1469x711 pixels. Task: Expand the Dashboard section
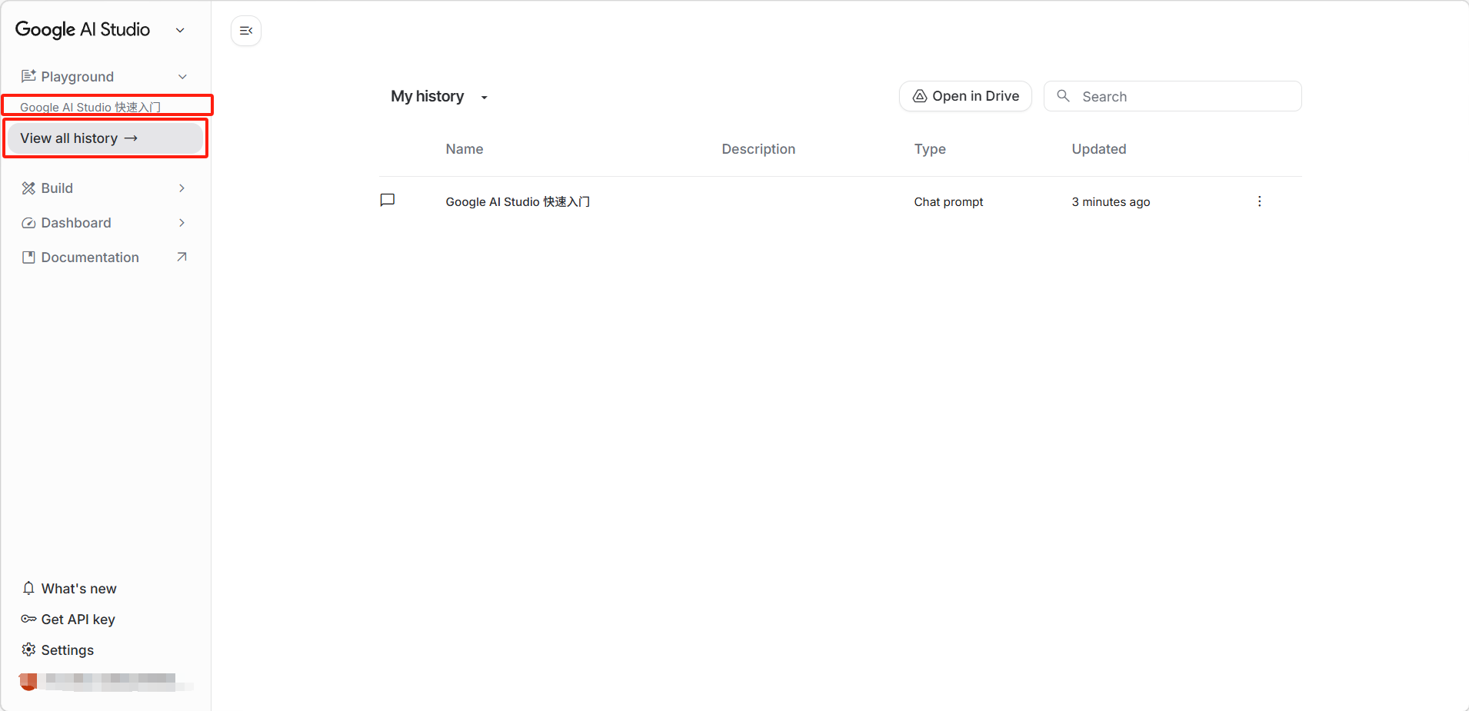pyautogui.click(x=182, y=223)
